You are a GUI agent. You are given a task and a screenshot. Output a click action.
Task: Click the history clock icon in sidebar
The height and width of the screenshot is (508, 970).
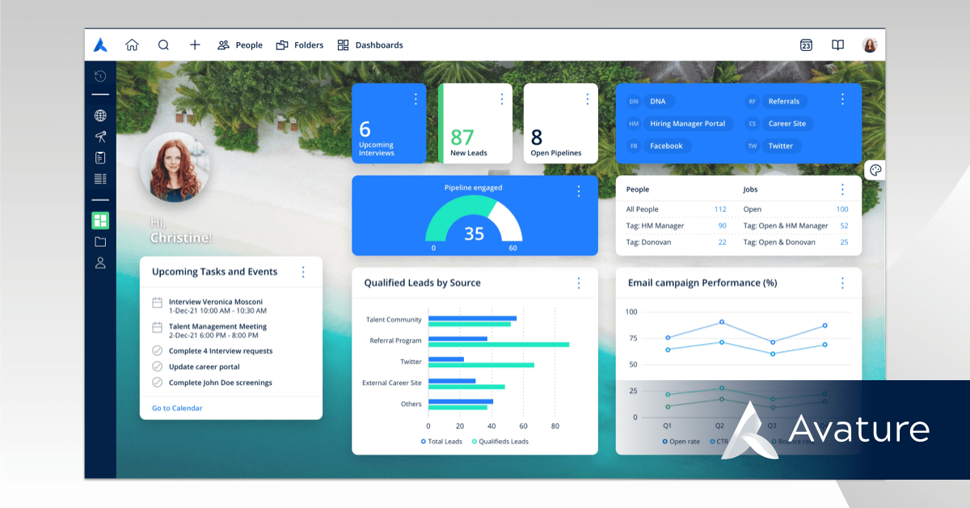100,77
